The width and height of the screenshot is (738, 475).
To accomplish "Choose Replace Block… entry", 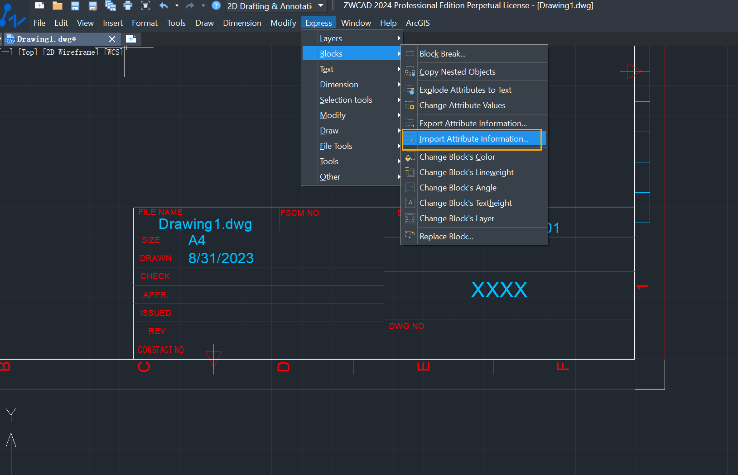I will (x=474, y=237).
